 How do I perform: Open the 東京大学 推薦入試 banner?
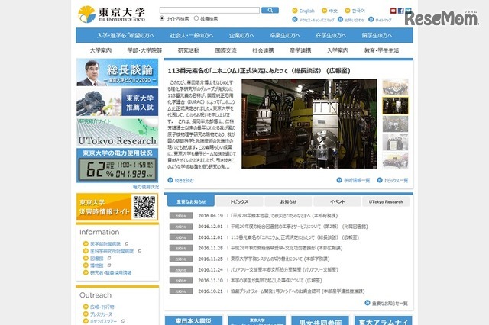[x=117, y=102]
